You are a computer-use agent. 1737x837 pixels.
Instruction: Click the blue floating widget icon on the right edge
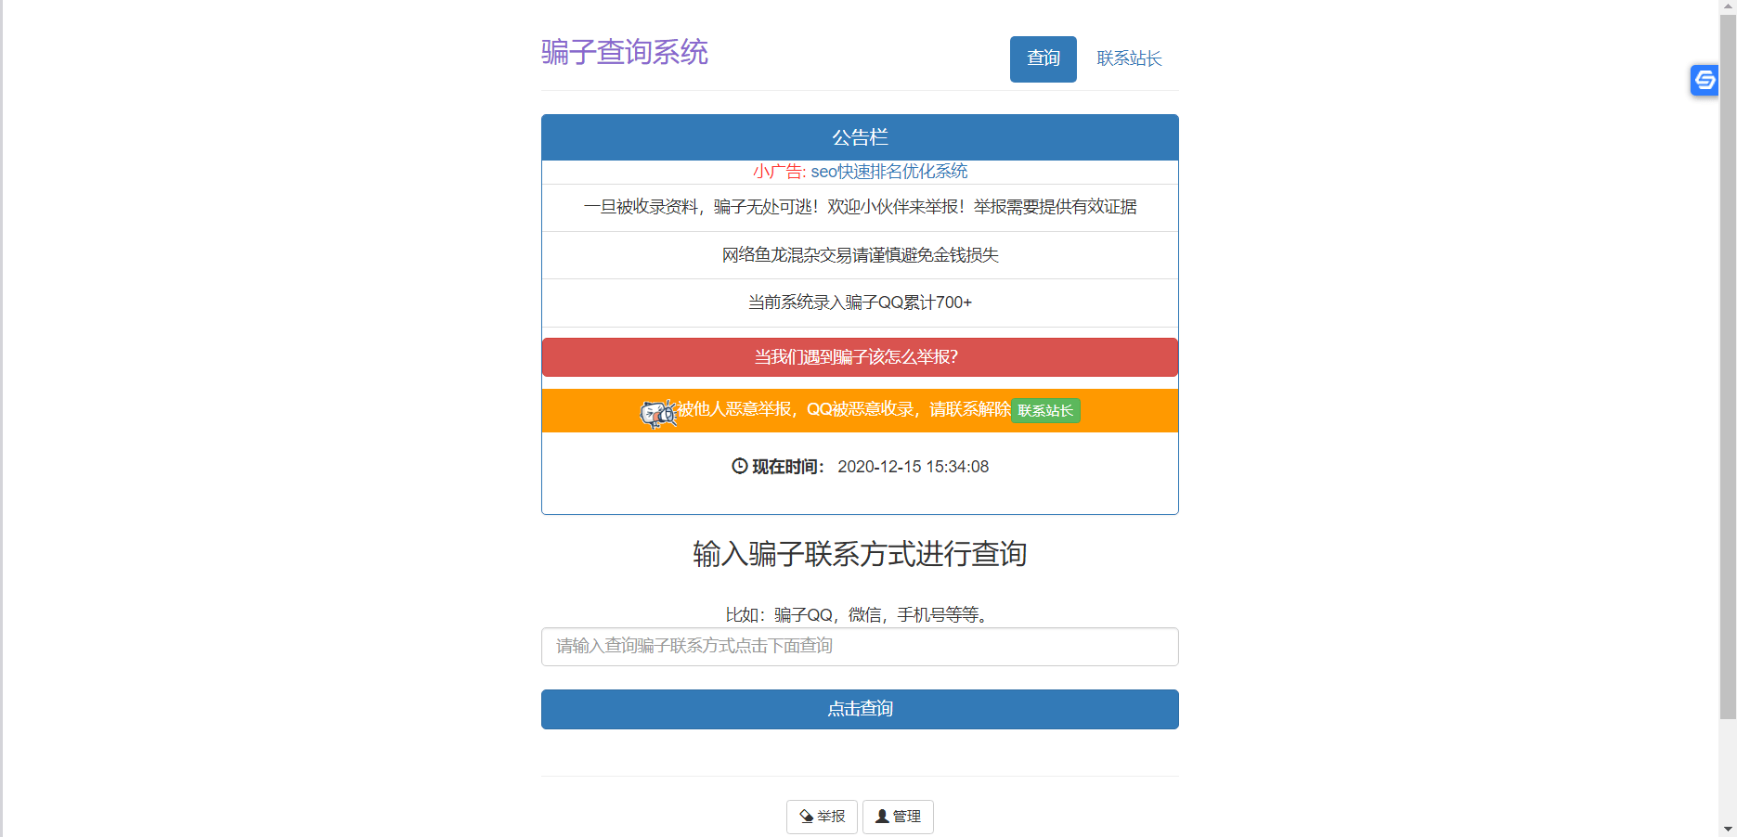1705,81
